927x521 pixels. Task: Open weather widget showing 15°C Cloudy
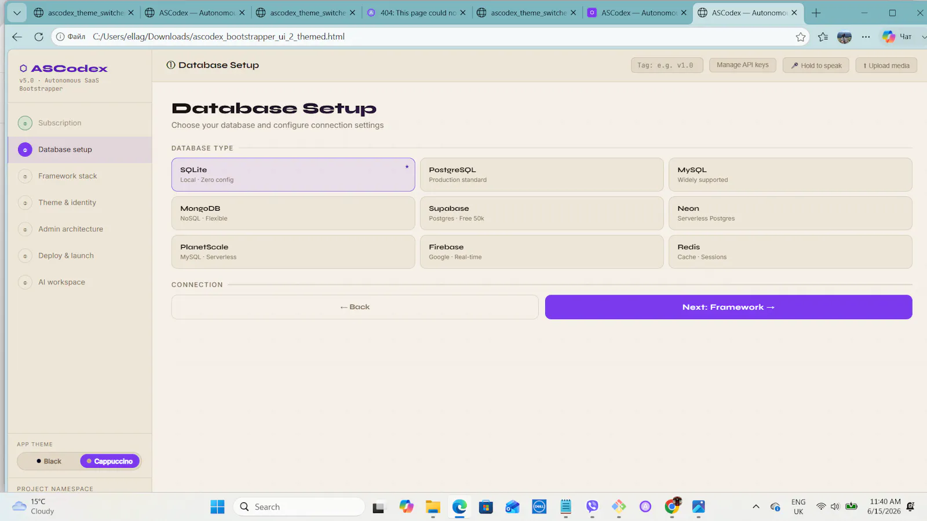[x=34, y=507]
